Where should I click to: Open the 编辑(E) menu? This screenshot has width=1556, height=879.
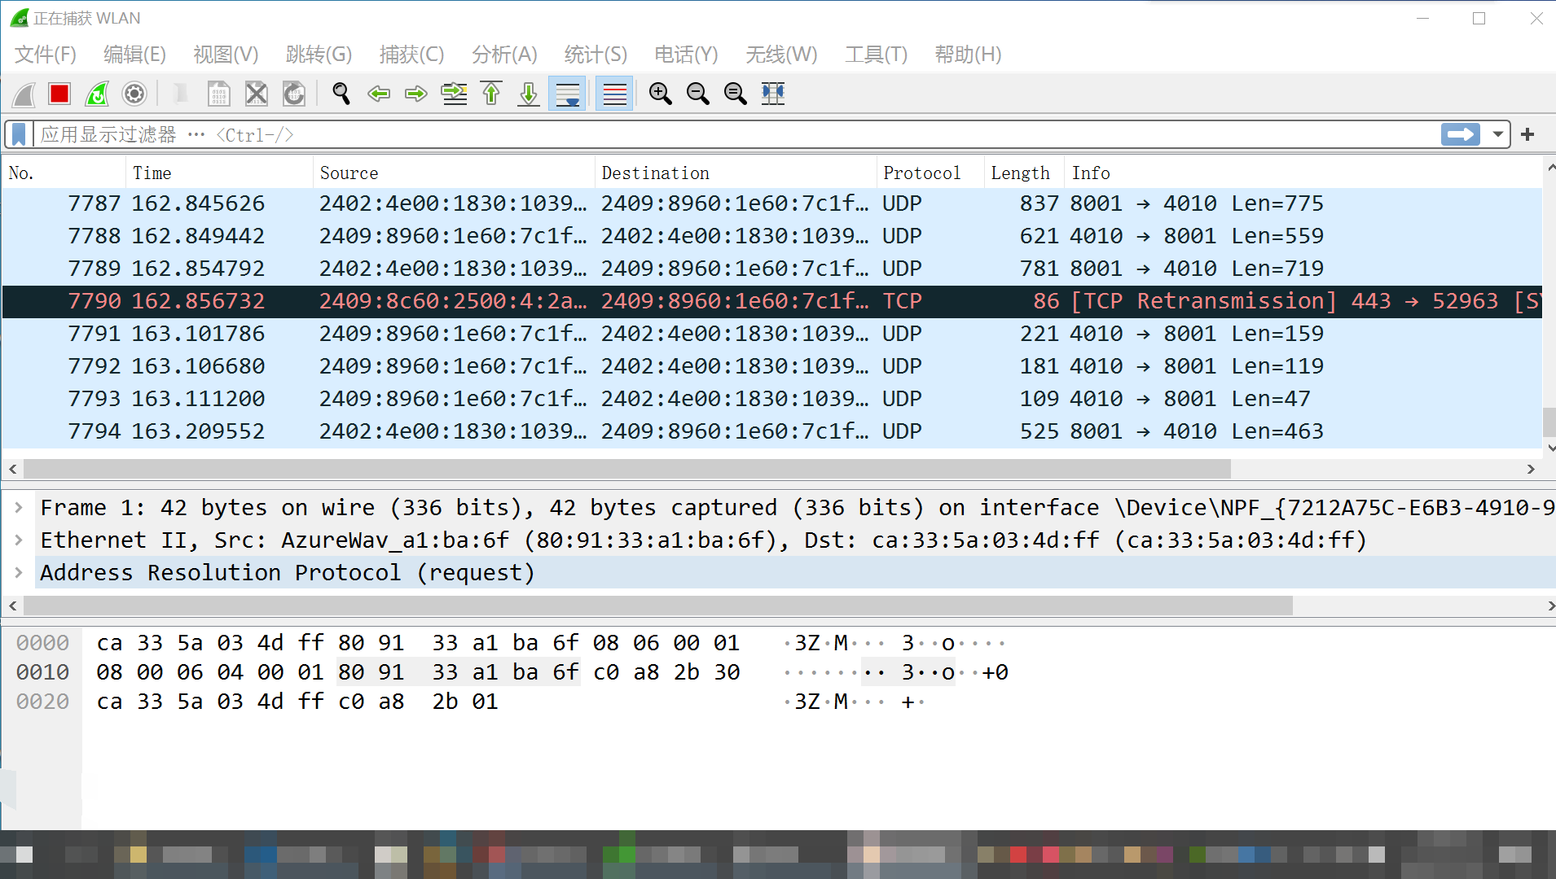135,55
